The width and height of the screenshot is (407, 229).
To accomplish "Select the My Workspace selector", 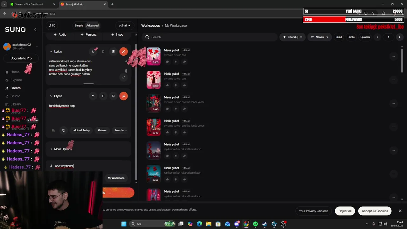I will coord(116,178).
